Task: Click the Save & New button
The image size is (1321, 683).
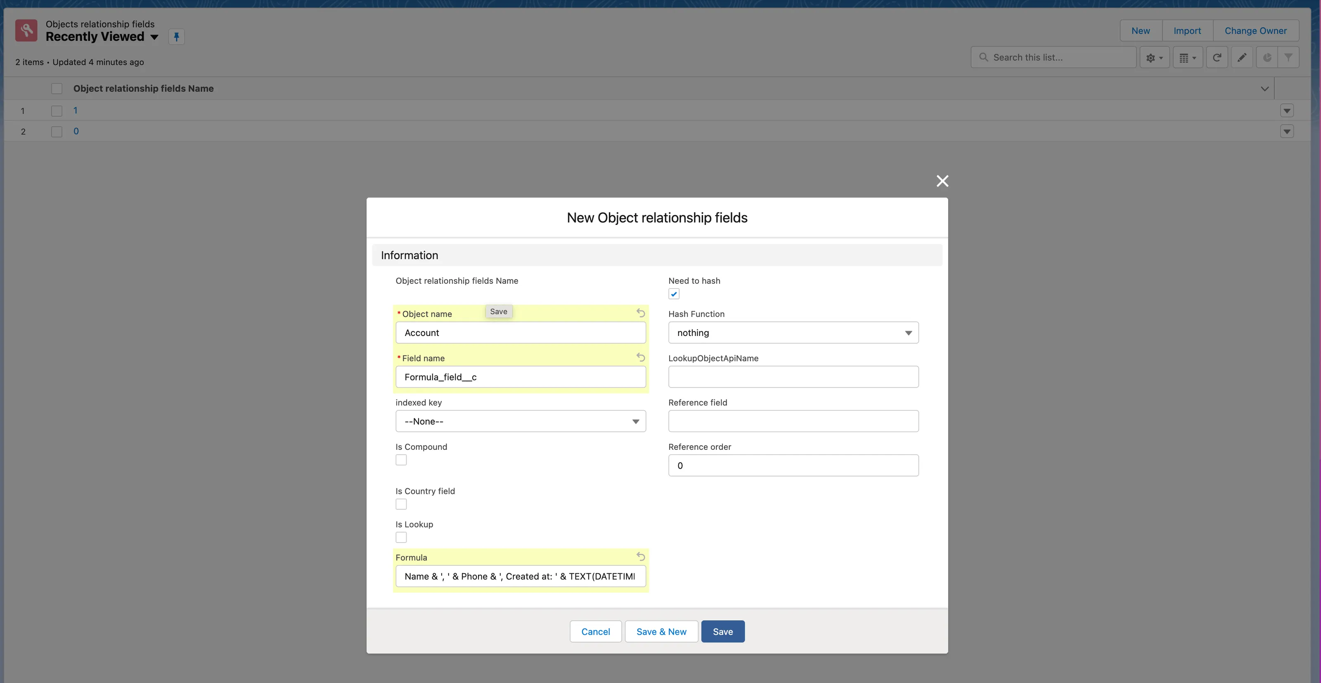Action: 661,632
